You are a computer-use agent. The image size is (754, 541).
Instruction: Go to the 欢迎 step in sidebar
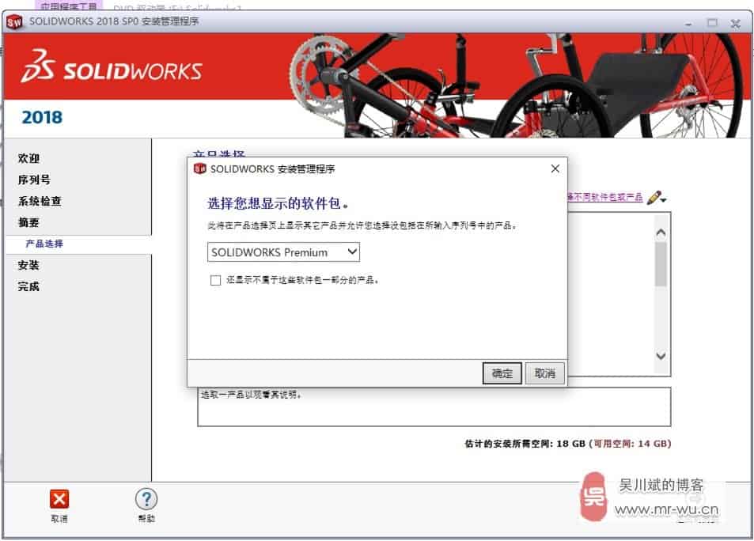28,158
